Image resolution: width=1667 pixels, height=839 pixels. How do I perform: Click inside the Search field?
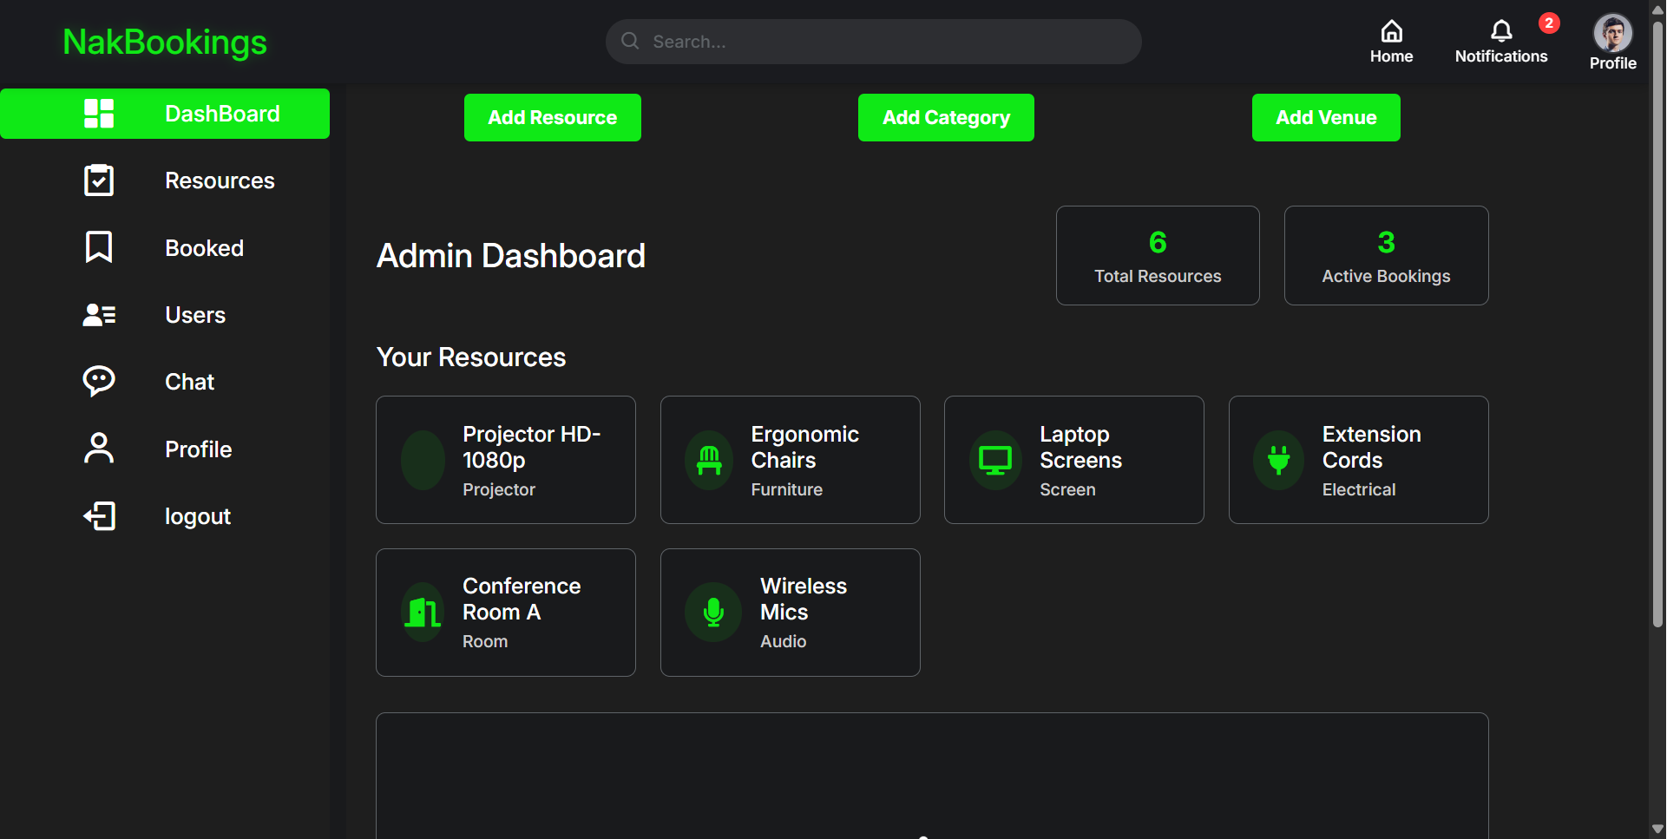872,41
